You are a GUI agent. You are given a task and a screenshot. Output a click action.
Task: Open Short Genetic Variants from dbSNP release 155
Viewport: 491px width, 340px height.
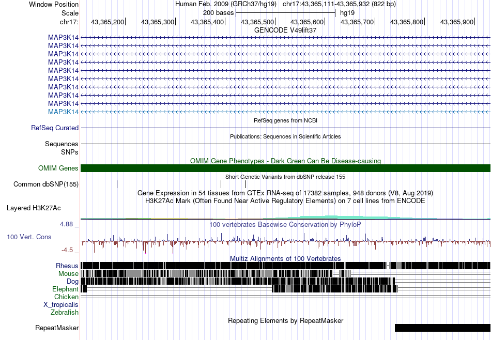tap(285, 177)
